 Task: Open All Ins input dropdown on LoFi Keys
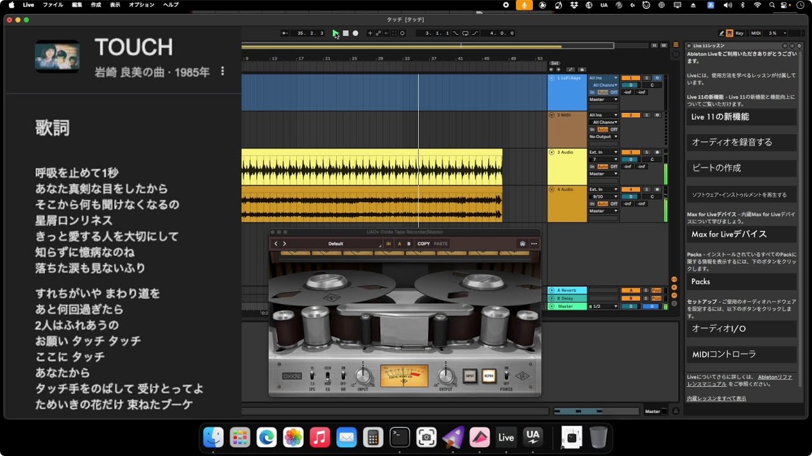(603, 78)
